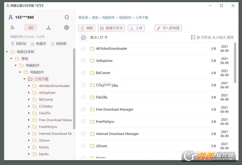Screen dimensions: 242x165
Task: Click the 网盘空间 231mb / 3.4TB text
Action: click(27, 37)
